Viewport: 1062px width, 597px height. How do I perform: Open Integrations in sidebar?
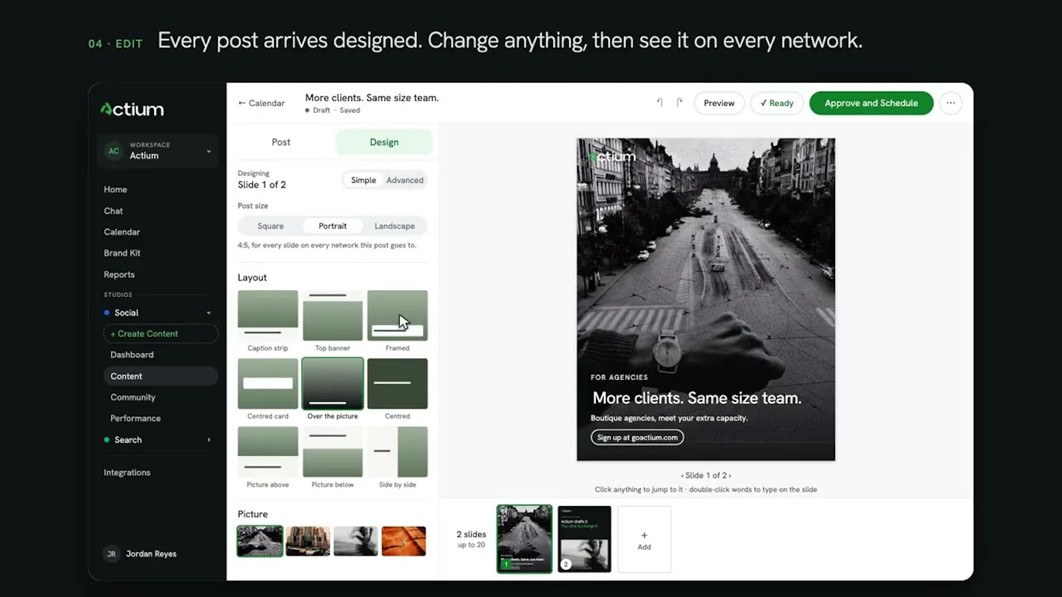point(127,472)
